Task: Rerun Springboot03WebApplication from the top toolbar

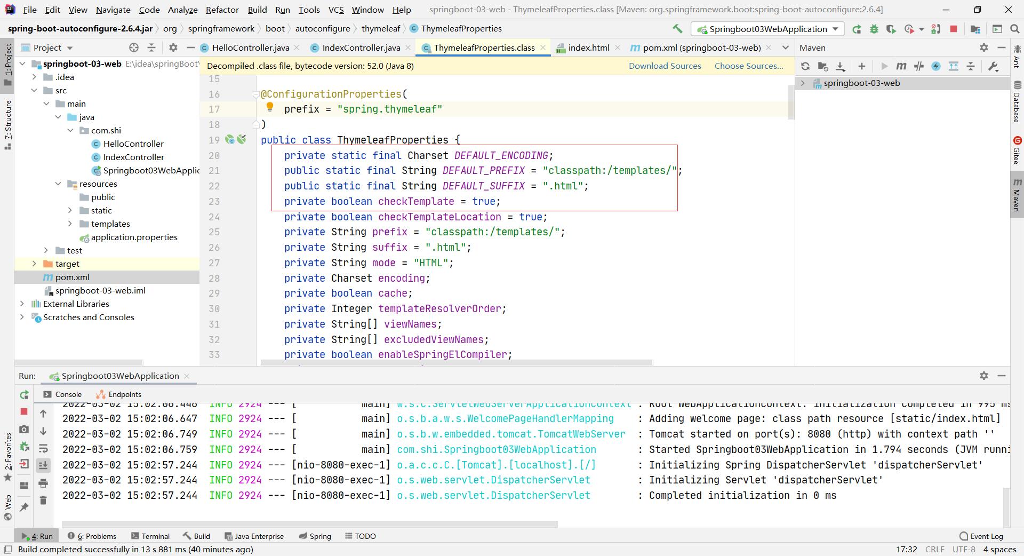Action: (x=857, y=29)
